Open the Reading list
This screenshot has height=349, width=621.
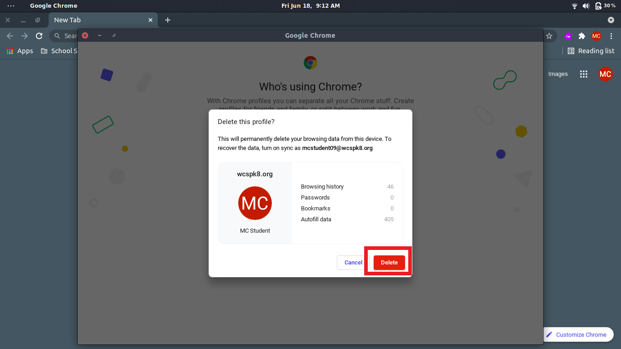(591, 51)
